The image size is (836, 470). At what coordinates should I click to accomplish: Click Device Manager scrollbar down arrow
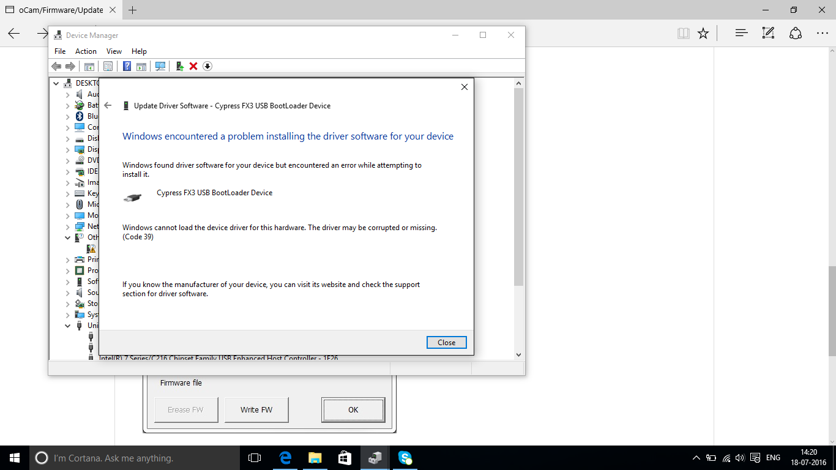point(518,354)
